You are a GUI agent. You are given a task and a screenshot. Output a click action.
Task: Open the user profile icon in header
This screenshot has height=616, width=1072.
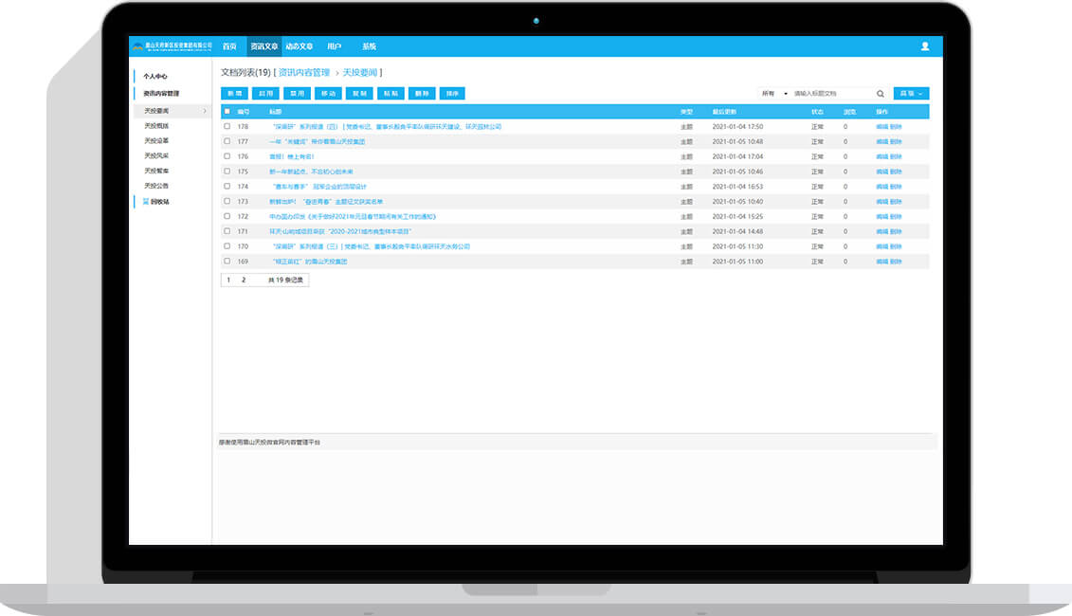click(x=924, y=46)
